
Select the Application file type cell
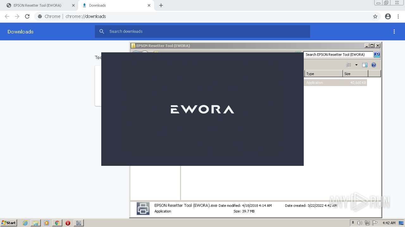315,83
